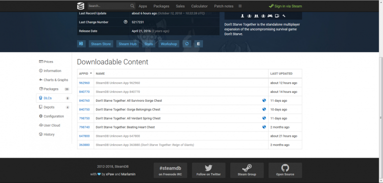Viewport: 383px width, 183px height.
Task: Open app ID 840750 link
Action: coord(84,110)
